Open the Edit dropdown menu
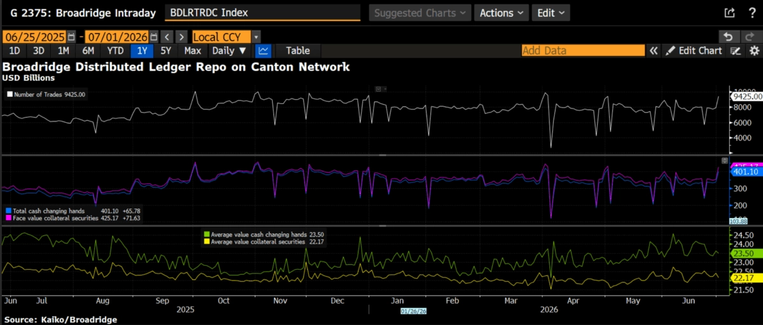This screenshot has width=763, height=325. coord(551,13)
